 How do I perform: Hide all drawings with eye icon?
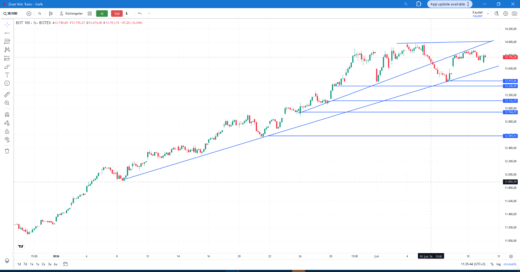tap(7, 140)
